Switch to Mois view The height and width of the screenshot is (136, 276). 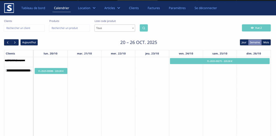coord(266,42)
